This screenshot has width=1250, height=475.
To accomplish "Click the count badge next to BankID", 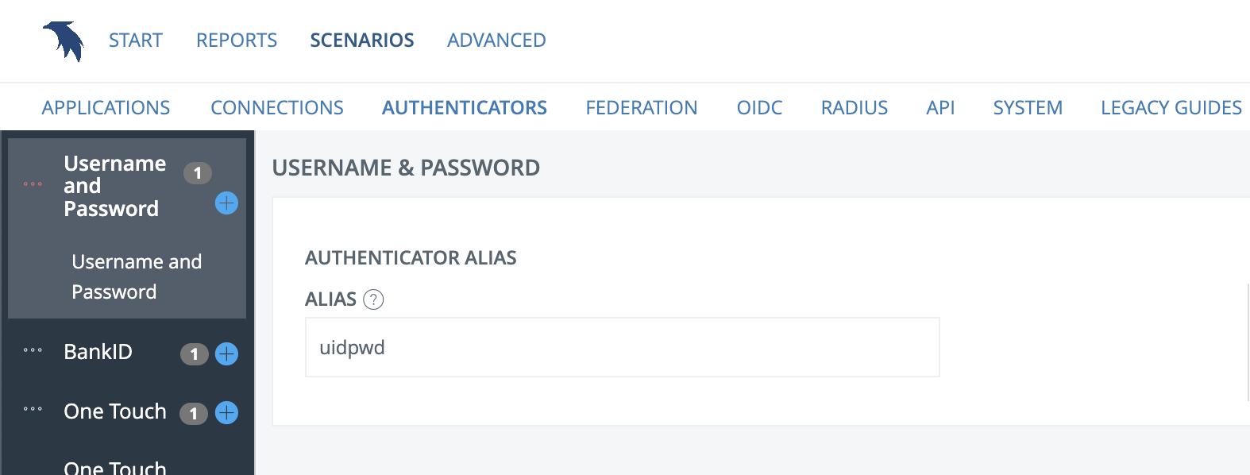I will (195, 354).
